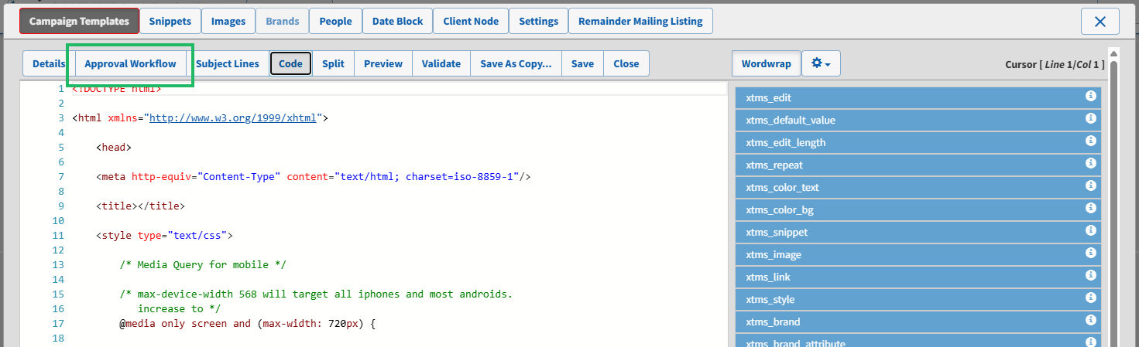View info for xtms_image tag
This screenshot has height=347, width=1139.
1090,253
